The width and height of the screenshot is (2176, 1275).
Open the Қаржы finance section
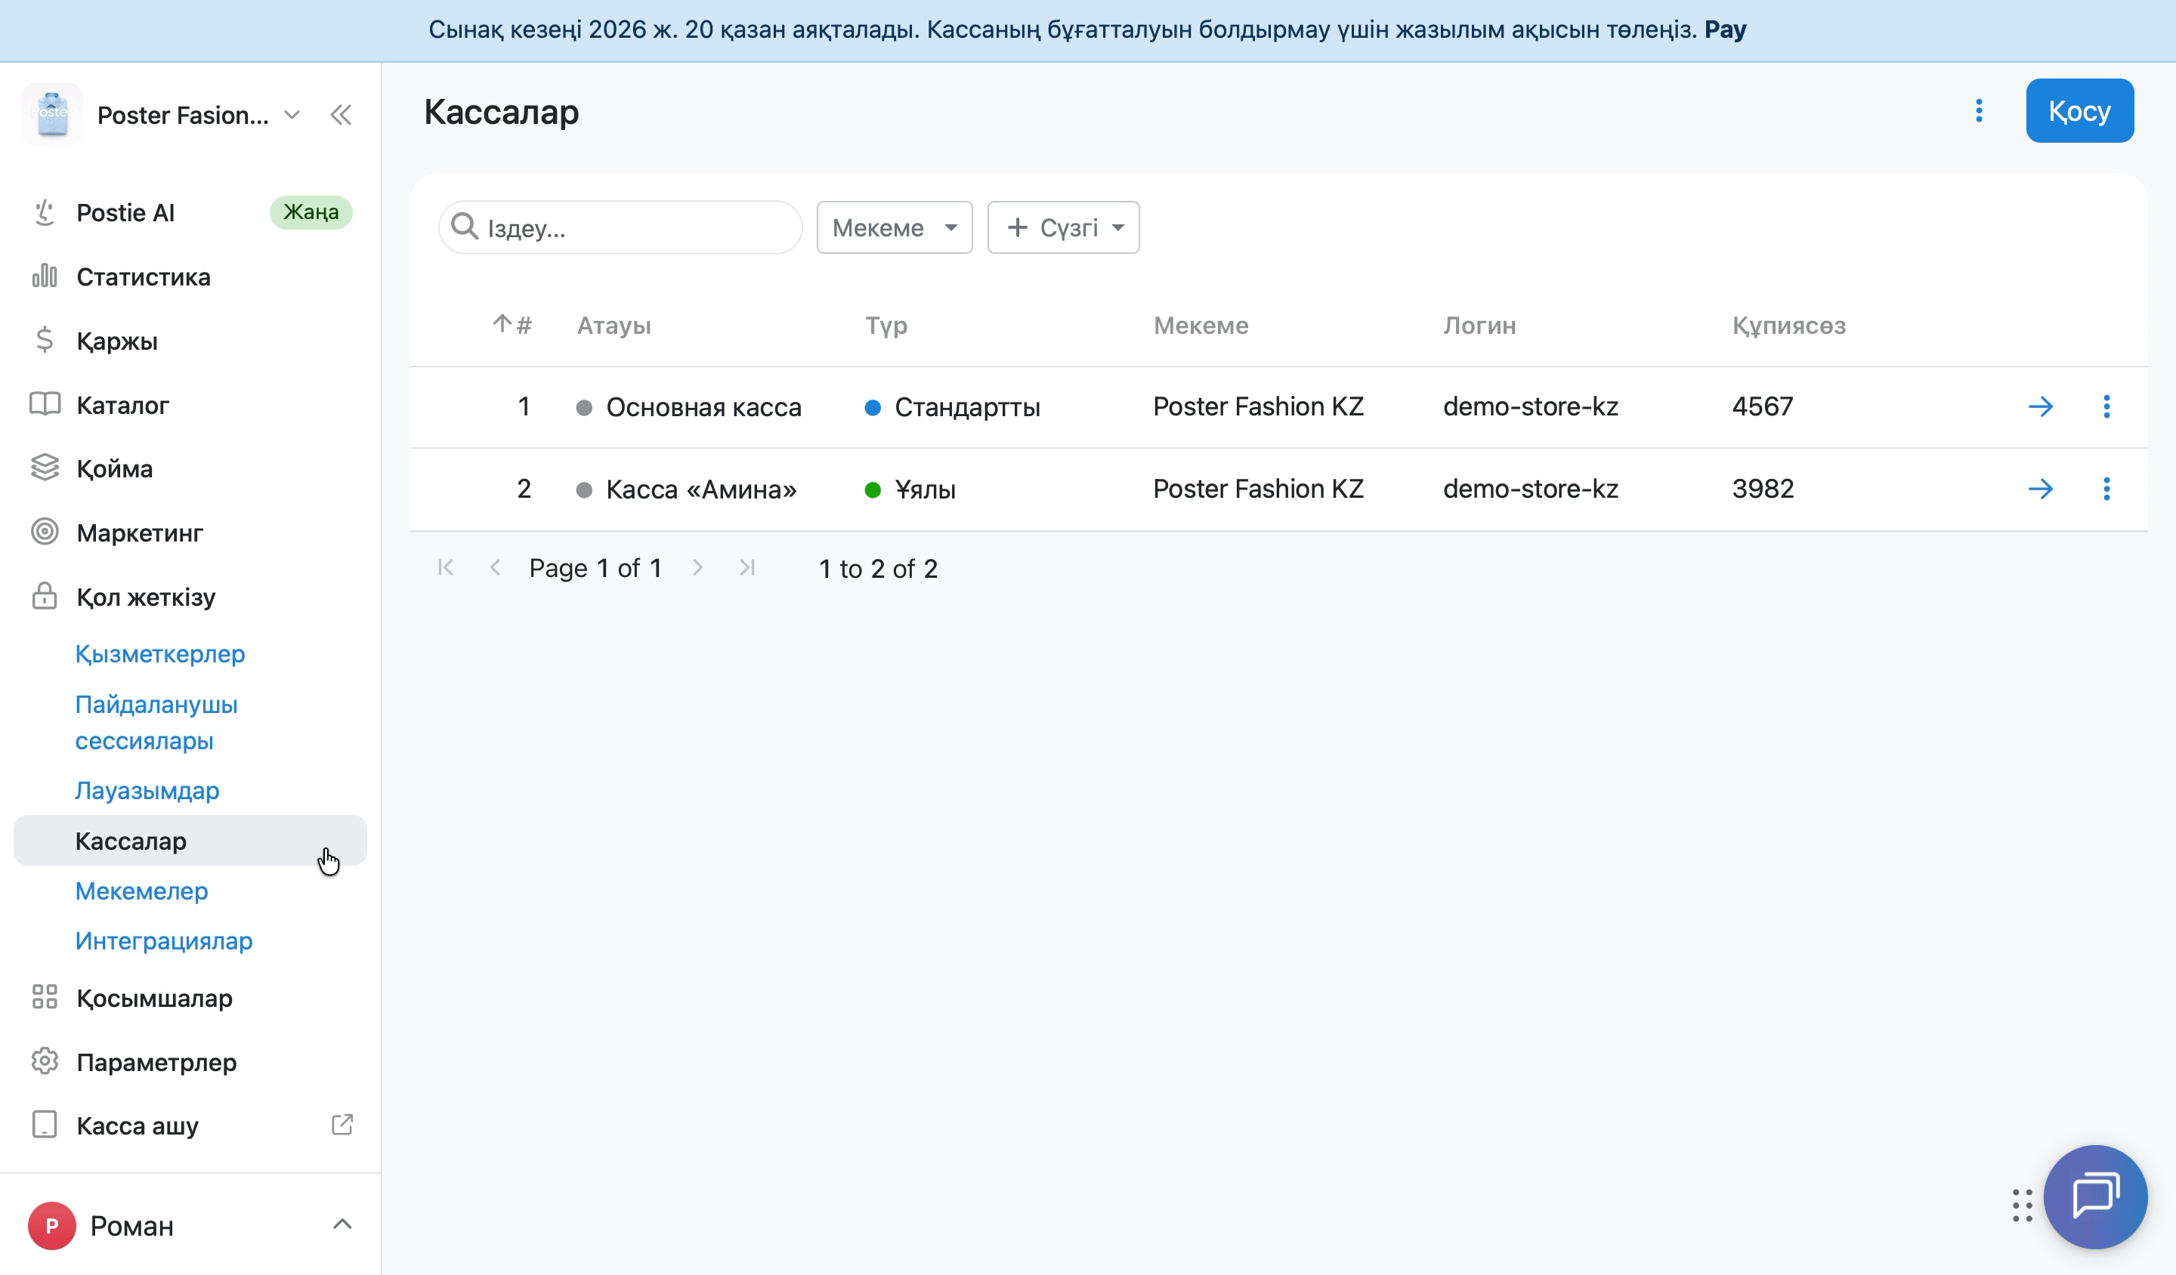[191, 341]
